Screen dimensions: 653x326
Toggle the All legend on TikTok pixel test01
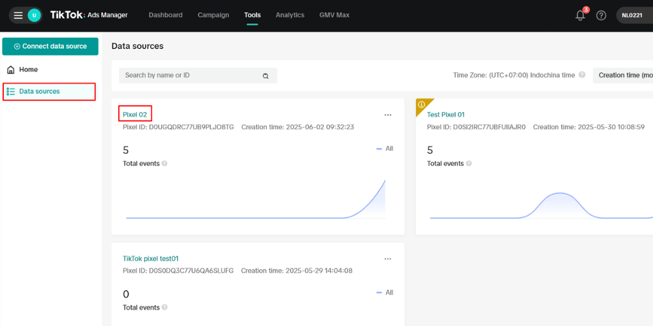point(385,292)
